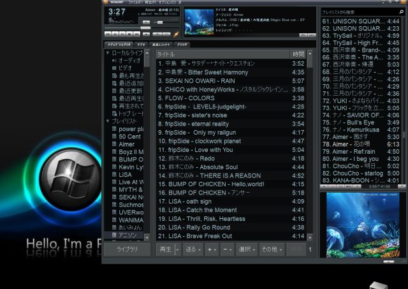Viewport: 408px width, 289px height.
Task: Open the + add dropdown in library toolbar
Action: point(212,249)
